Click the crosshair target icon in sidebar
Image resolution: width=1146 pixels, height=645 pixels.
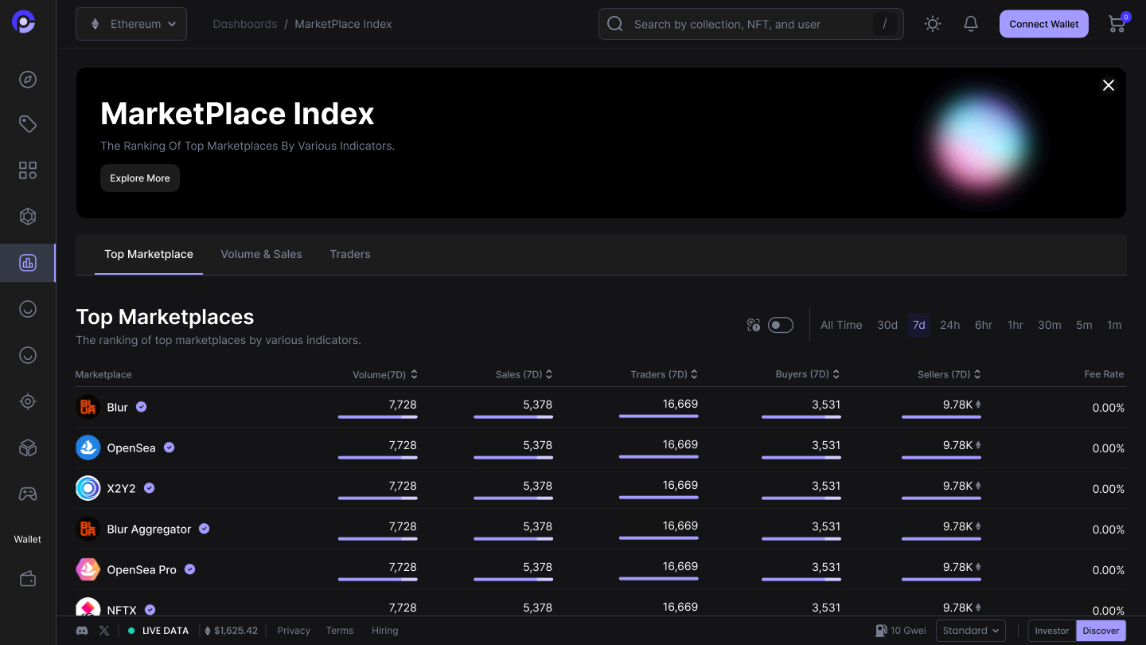28,401
